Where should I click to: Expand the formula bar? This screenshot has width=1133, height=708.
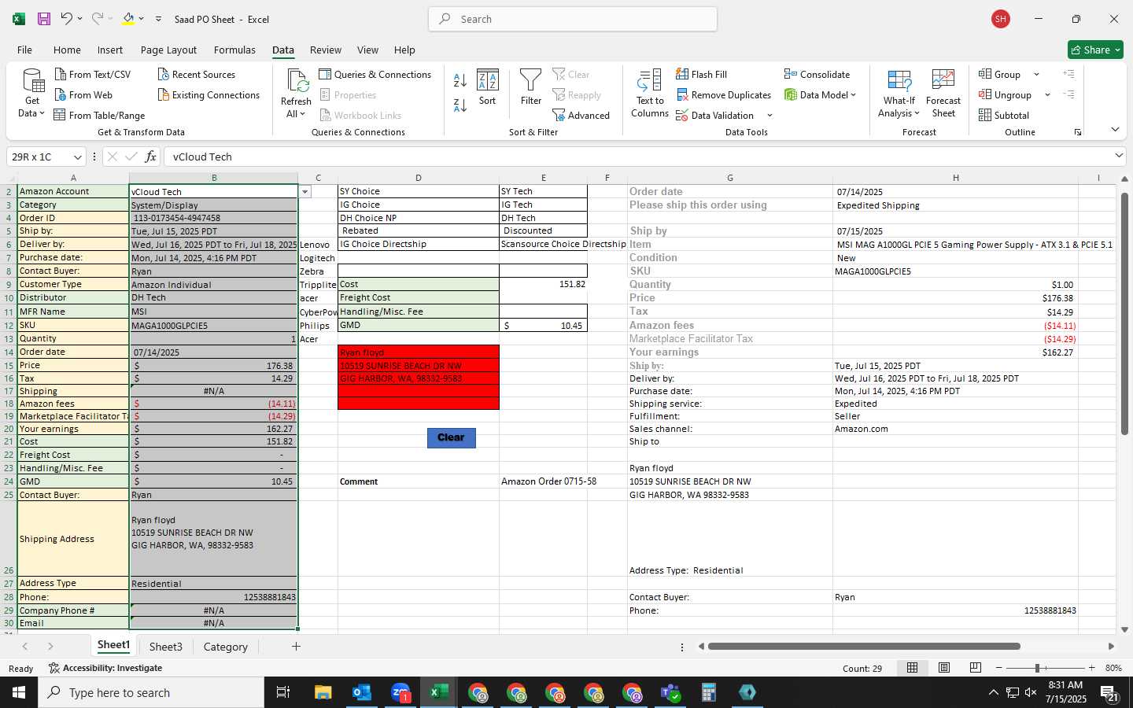(1119, 156)
